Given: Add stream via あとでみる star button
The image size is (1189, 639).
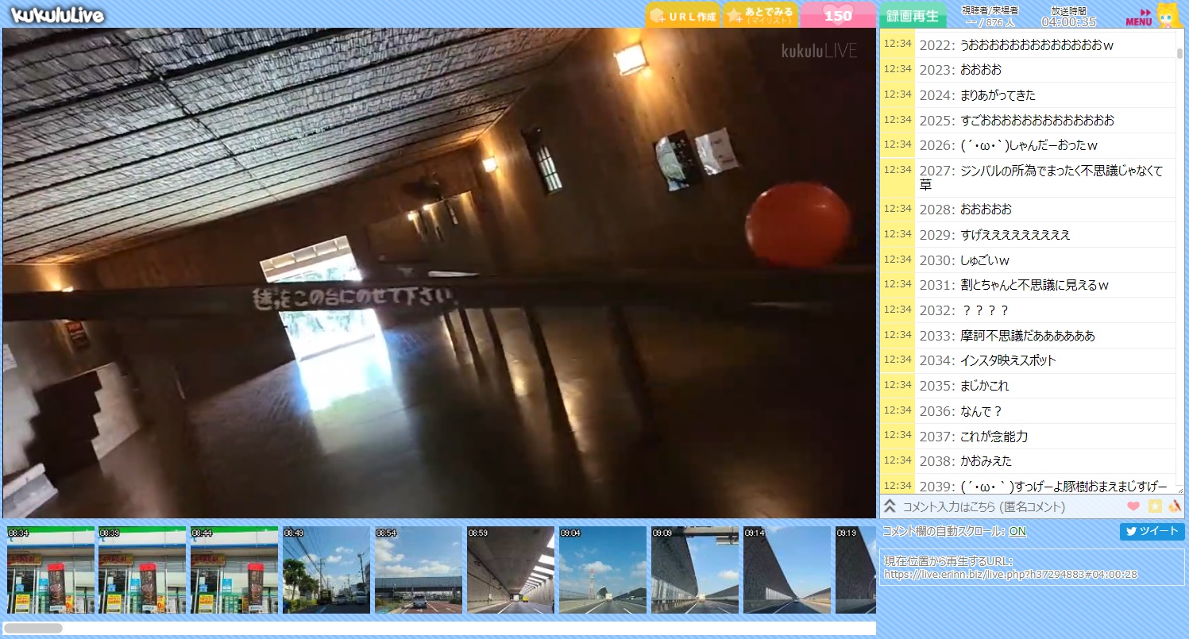Looking at the screenshot, I should tap(759, 15).
